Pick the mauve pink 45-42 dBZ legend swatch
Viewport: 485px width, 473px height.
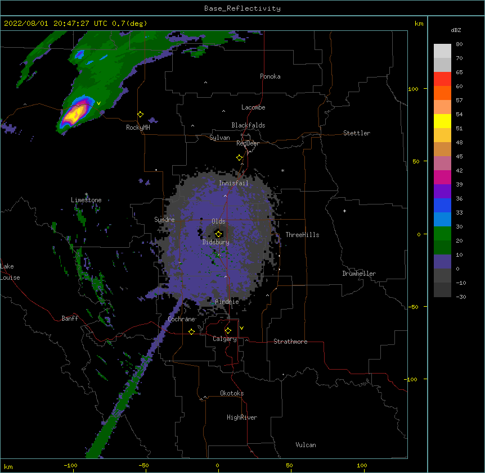tap(442, 163)
